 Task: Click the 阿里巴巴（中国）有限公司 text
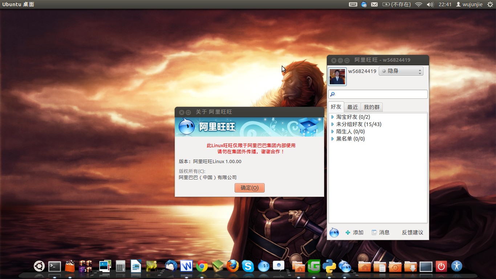pyautogui.click(x=207, y=177)
